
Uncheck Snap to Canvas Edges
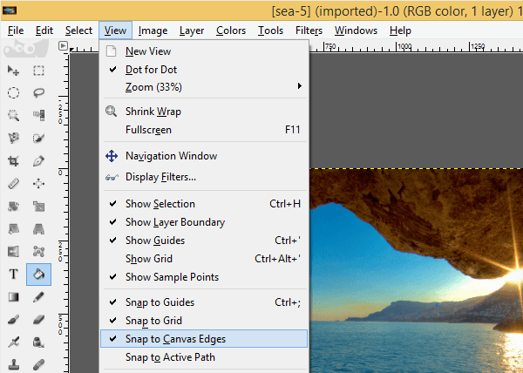pos(204,339)
